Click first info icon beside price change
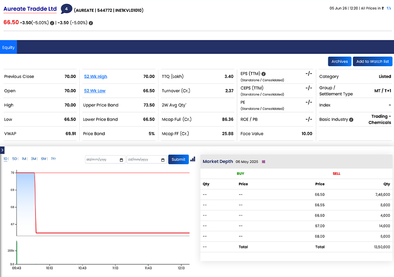The height and width of the screenshot is (277, 394). (52, 23)
